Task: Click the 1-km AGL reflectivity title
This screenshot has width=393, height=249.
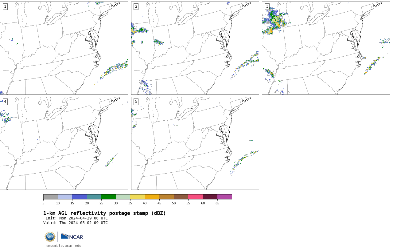Action: pyautogui.click(x=104, y=213)
